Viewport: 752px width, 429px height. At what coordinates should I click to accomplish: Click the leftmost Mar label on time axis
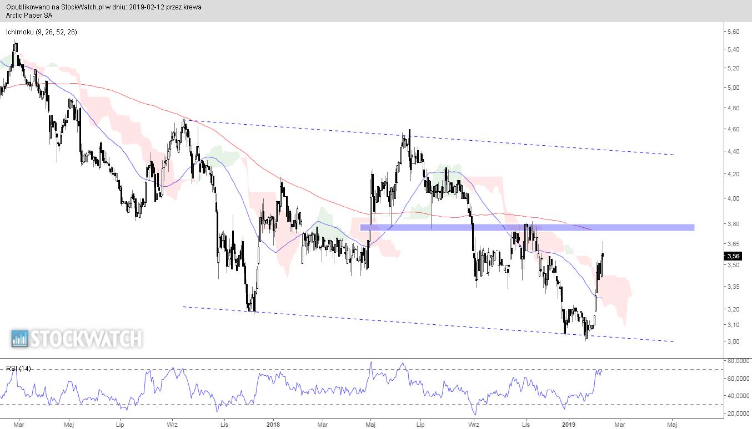click(x=19, y=424)
